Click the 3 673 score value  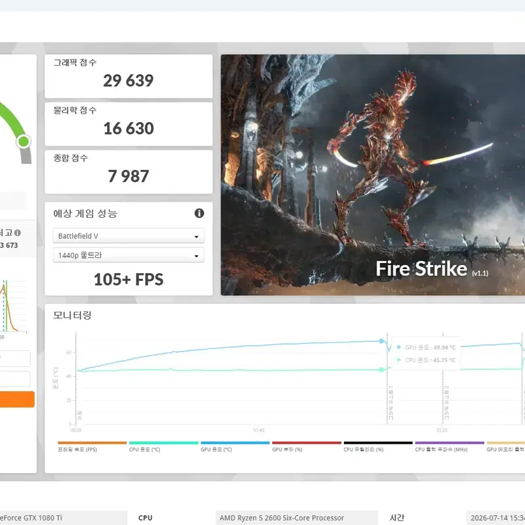[x=9, y=245]
